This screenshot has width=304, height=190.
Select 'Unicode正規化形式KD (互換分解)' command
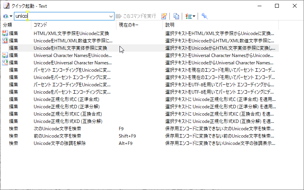[68, 121]
